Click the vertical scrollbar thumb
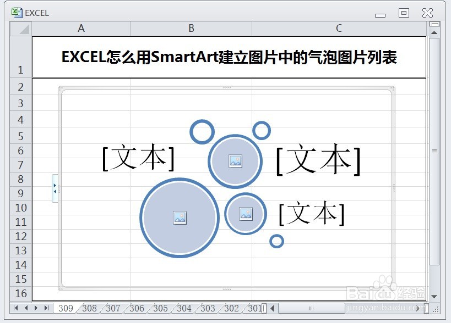Screen dimensions: 451x323 click(434, 151)
